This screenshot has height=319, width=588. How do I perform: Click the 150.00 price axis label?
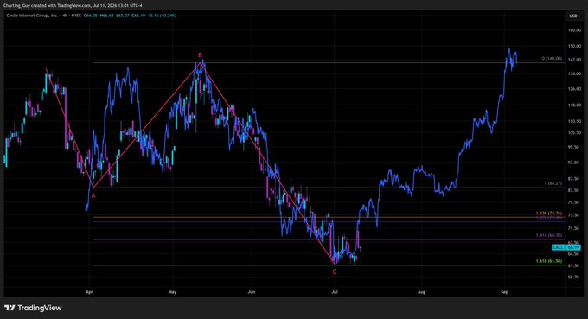click(574, 46)
